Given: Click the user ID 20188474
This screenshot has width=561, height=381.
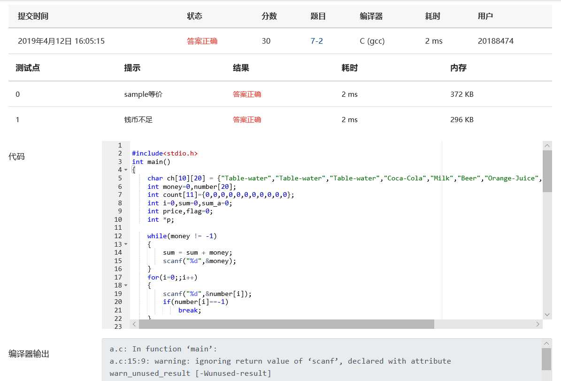Looking at the screenshot, I should [x=495, y=41].
